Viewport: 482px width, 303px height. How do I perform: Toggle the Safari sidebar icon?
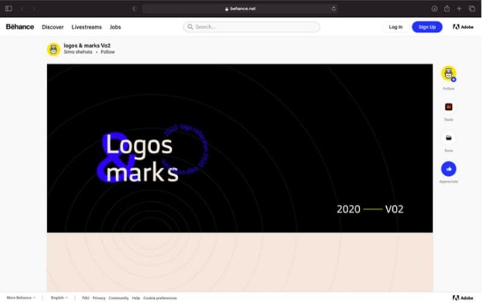[x=8, y=8]
